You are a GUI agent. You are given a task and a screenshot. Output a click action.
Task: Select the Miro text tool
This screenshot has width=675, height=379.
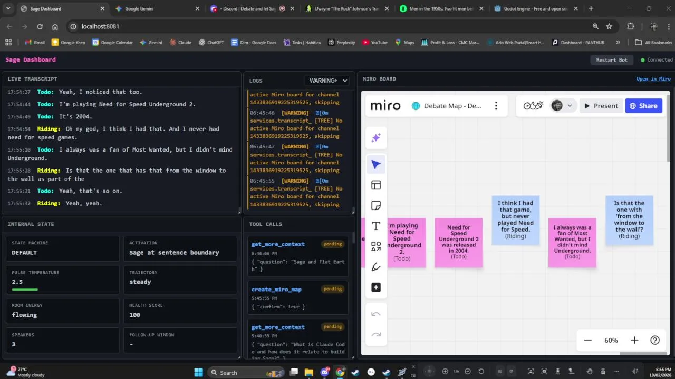376,226
